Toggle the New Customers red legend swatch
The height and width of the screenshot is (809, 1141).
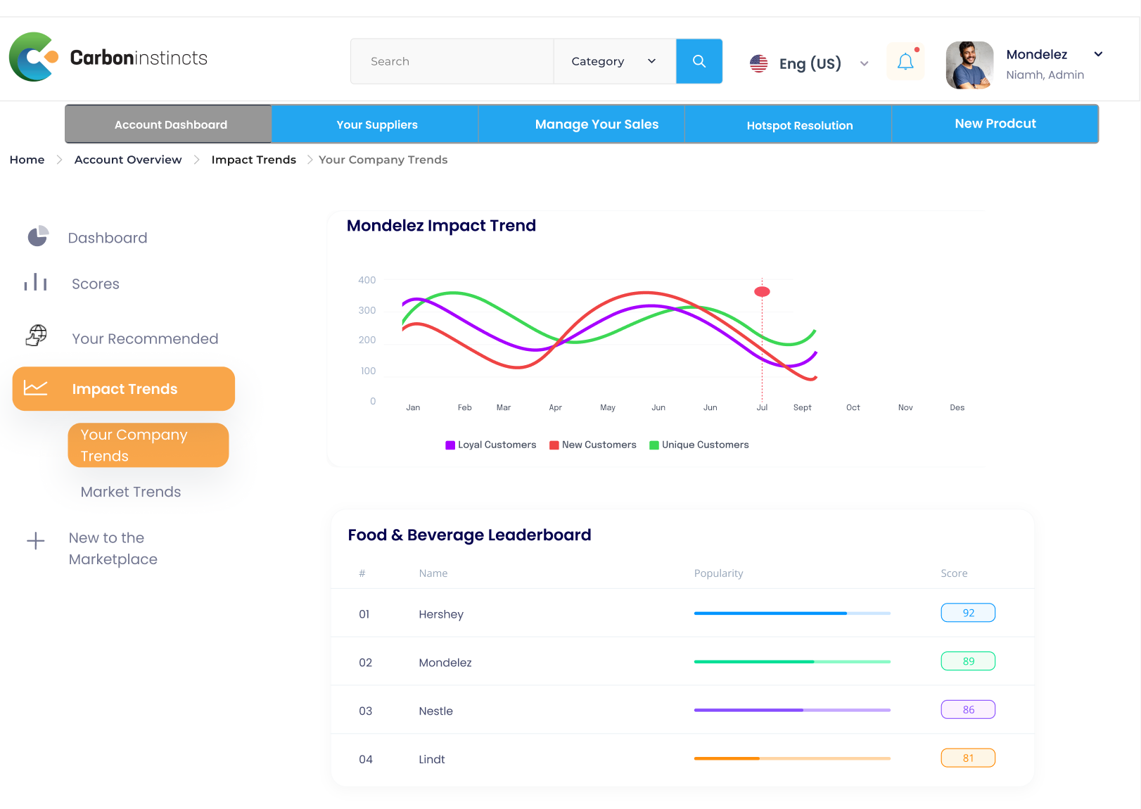pyautogui.click(x=554, y=445)
